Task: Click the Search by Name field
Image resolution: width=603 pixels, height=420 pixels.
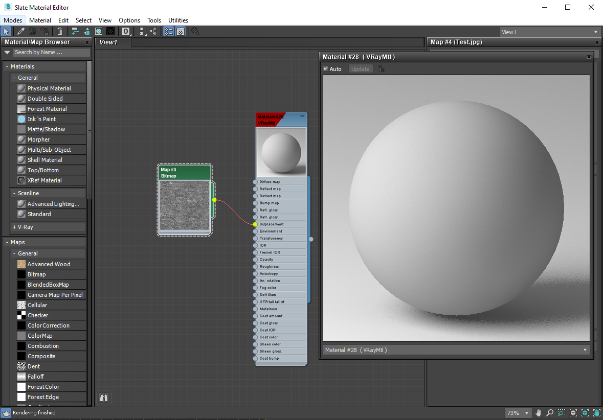Action: (51, 52)
